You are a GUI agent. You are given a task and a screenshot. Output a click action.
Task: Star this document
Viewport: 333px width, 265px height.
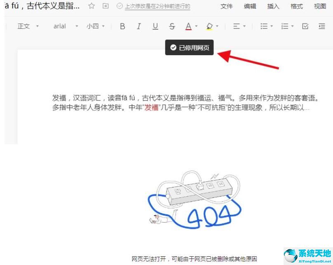pos(91,6)
